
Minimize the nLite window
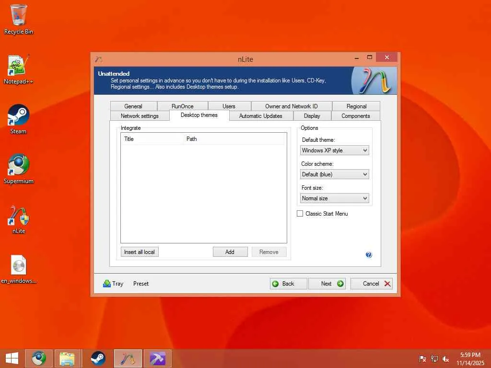coord(357,58)
